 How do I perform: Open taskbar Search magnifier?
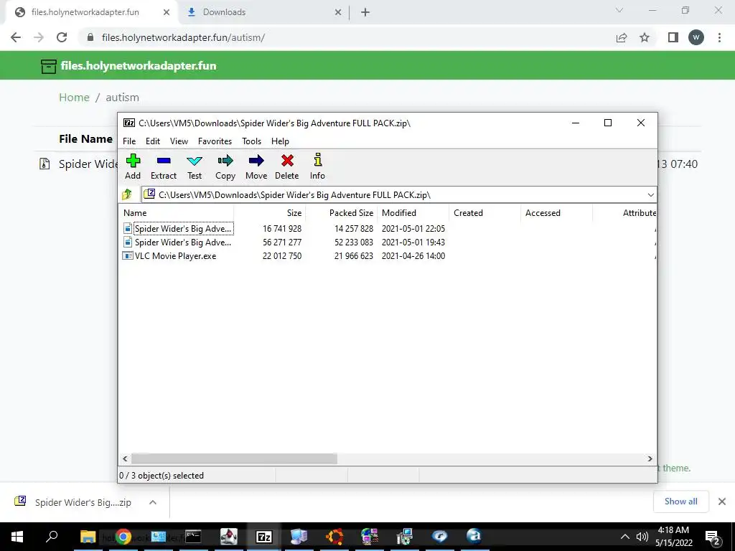pos(52,537)
